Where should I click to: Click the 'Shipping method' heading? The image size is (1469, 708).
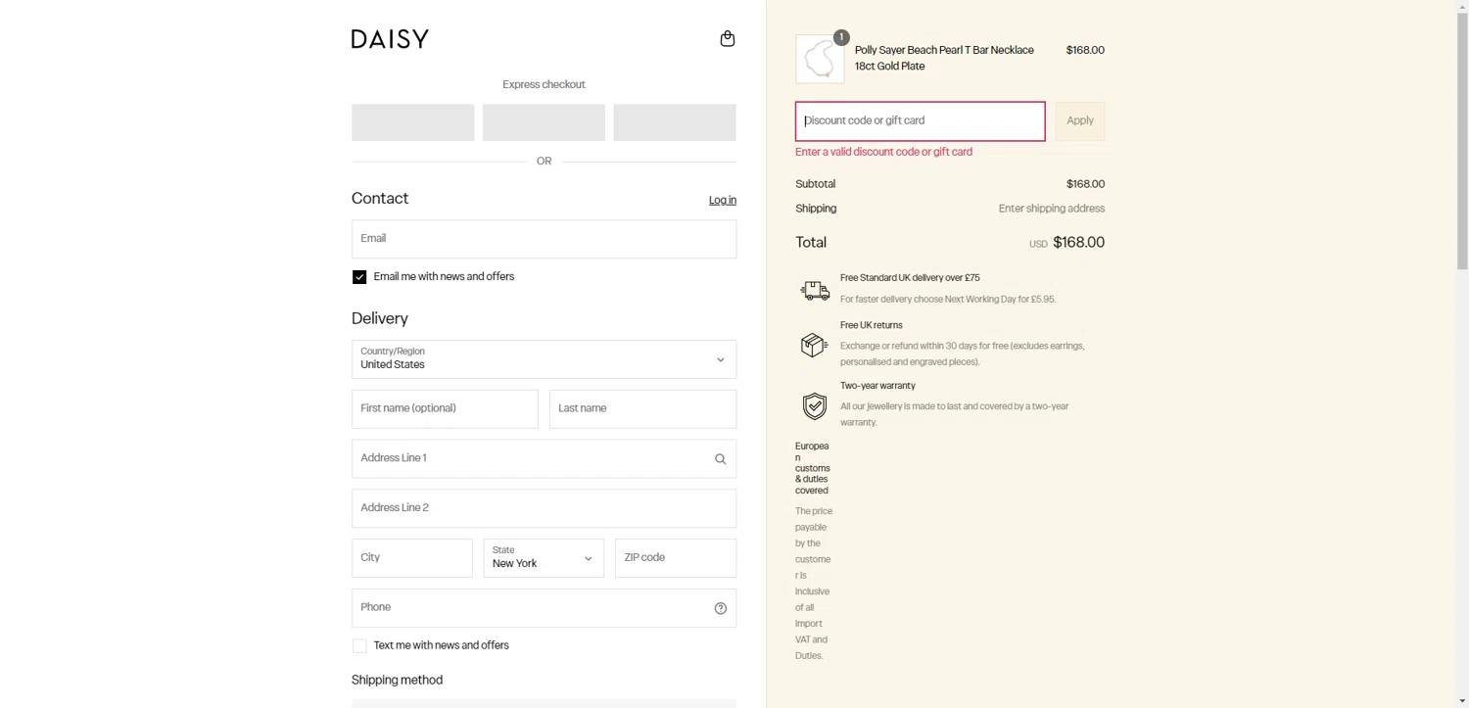[397, 681]
